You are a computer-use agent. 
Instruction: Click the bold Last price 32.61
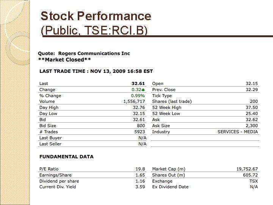(138, 84)
